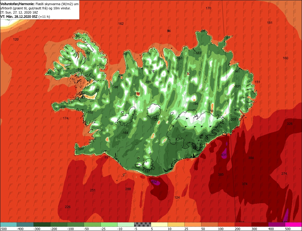Click the checkered legend swatch between -5 and 5
The height and width of the screenshot is (231, 302).
coord(143,224)
